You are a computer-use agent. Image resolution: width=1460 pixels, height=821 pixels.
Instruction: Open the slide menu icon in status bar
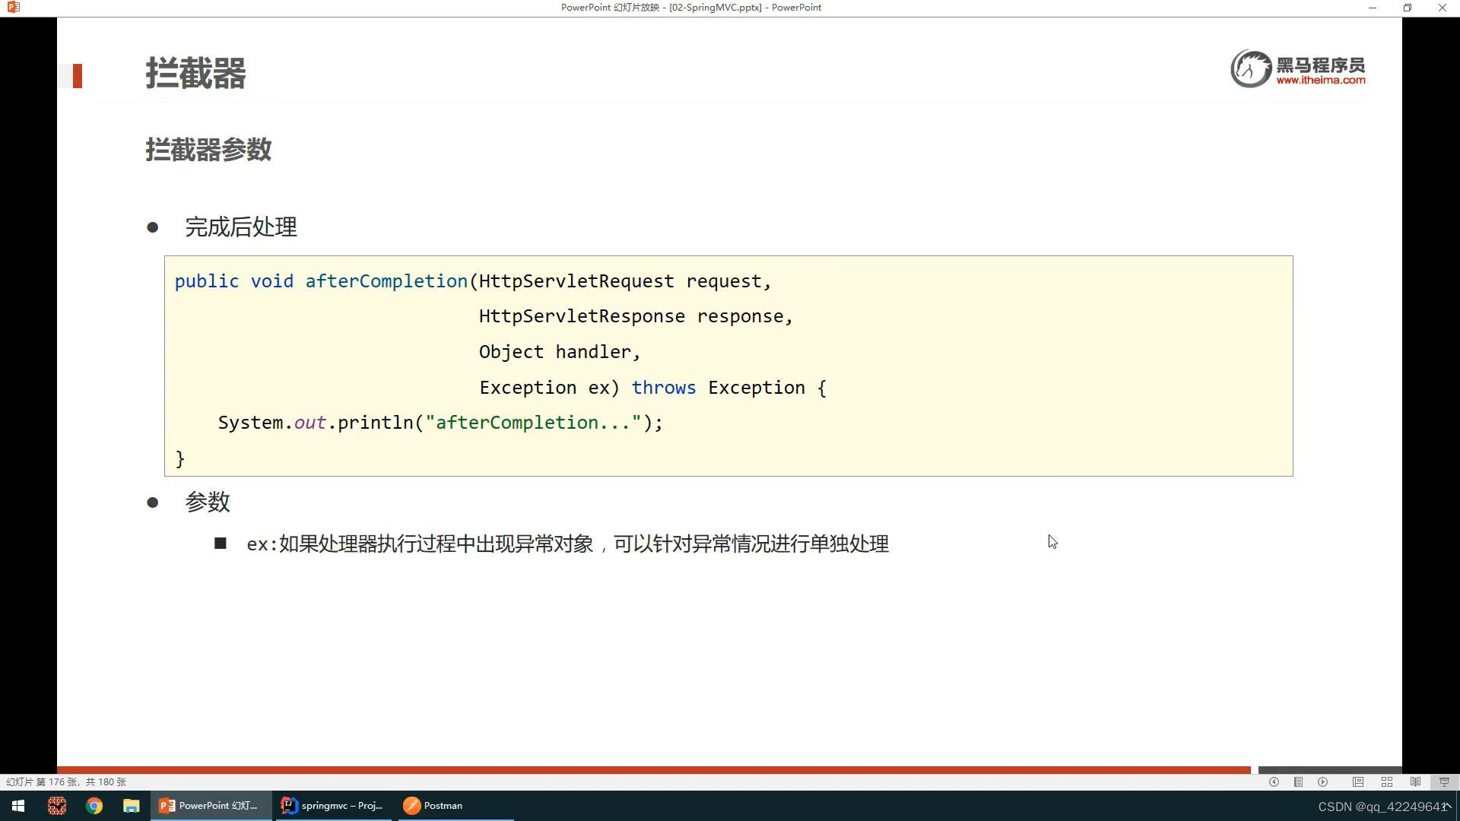(1299, 781)
